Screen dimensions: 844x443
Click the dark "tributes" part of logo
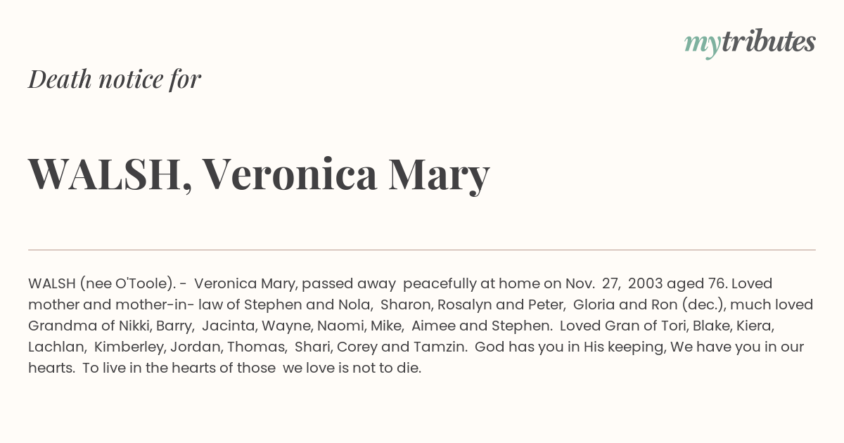point(769,41)
